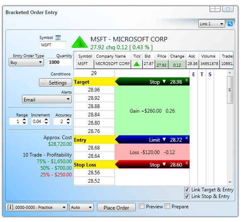Click the E column header
241x222 pixels.
(194, 75)
